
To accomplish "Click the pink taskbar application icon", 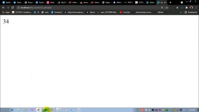I will coord(32,110).
